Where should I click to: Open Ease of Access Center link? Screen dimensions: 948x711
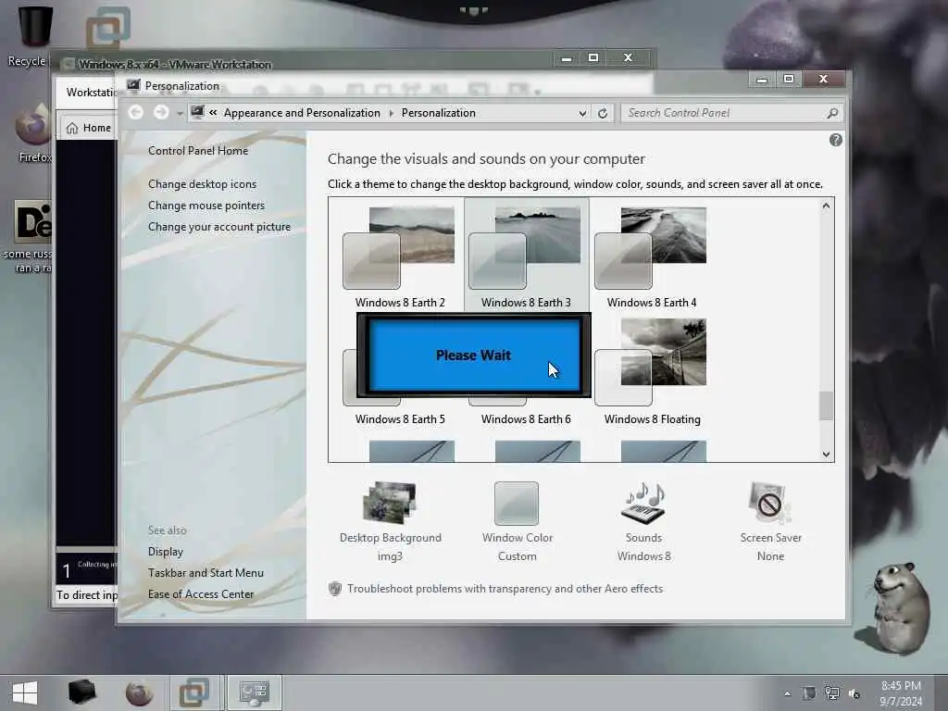point(201,594)
